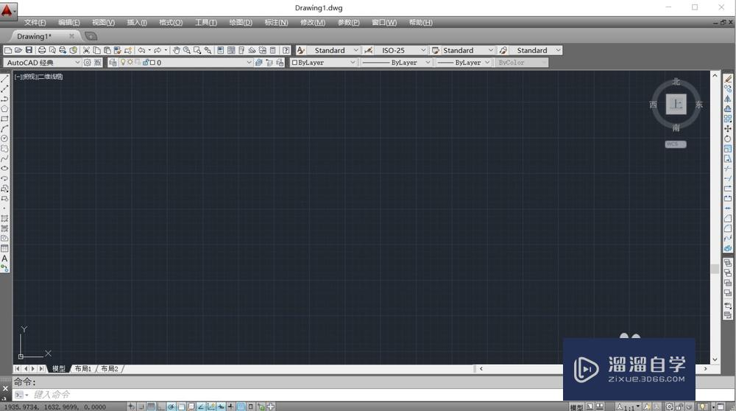Click the new drawing tab button

point(91,36)
